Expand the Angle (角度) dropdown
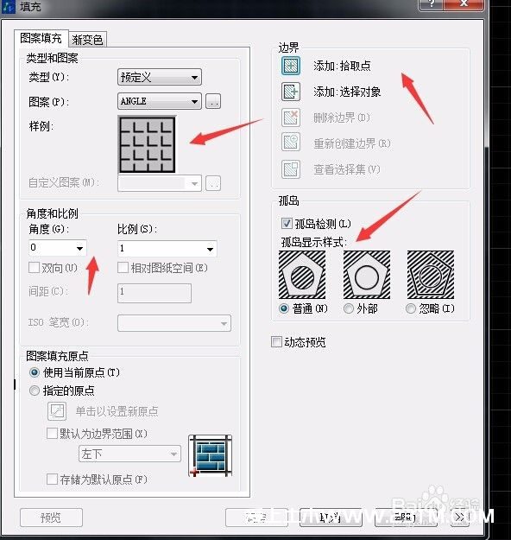The image size is (511, 540). pos(58,248)
